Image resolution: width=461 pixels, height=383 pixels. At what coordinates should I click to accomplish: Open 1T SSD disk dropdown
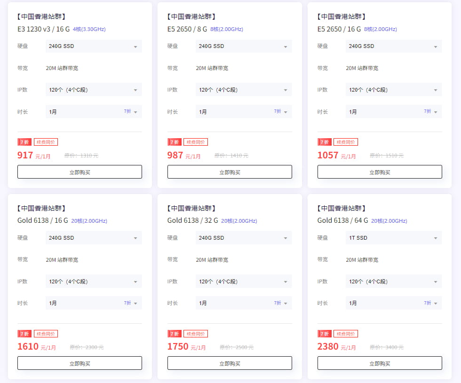(x=394, y=238)
